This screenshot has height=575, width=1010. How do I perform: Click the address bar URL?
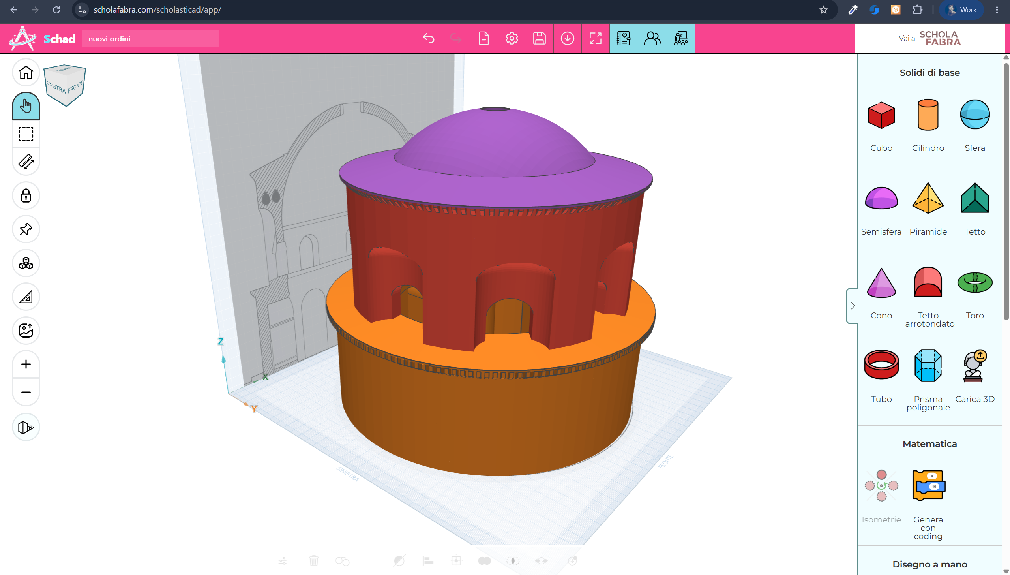(157, 9)
